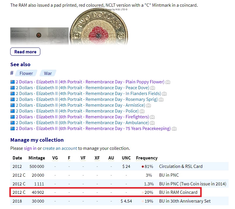The width and height of the screenshot is (235, 209).
Task: Select the $ 24 UNC price value
Action: [x=126, y=166]
